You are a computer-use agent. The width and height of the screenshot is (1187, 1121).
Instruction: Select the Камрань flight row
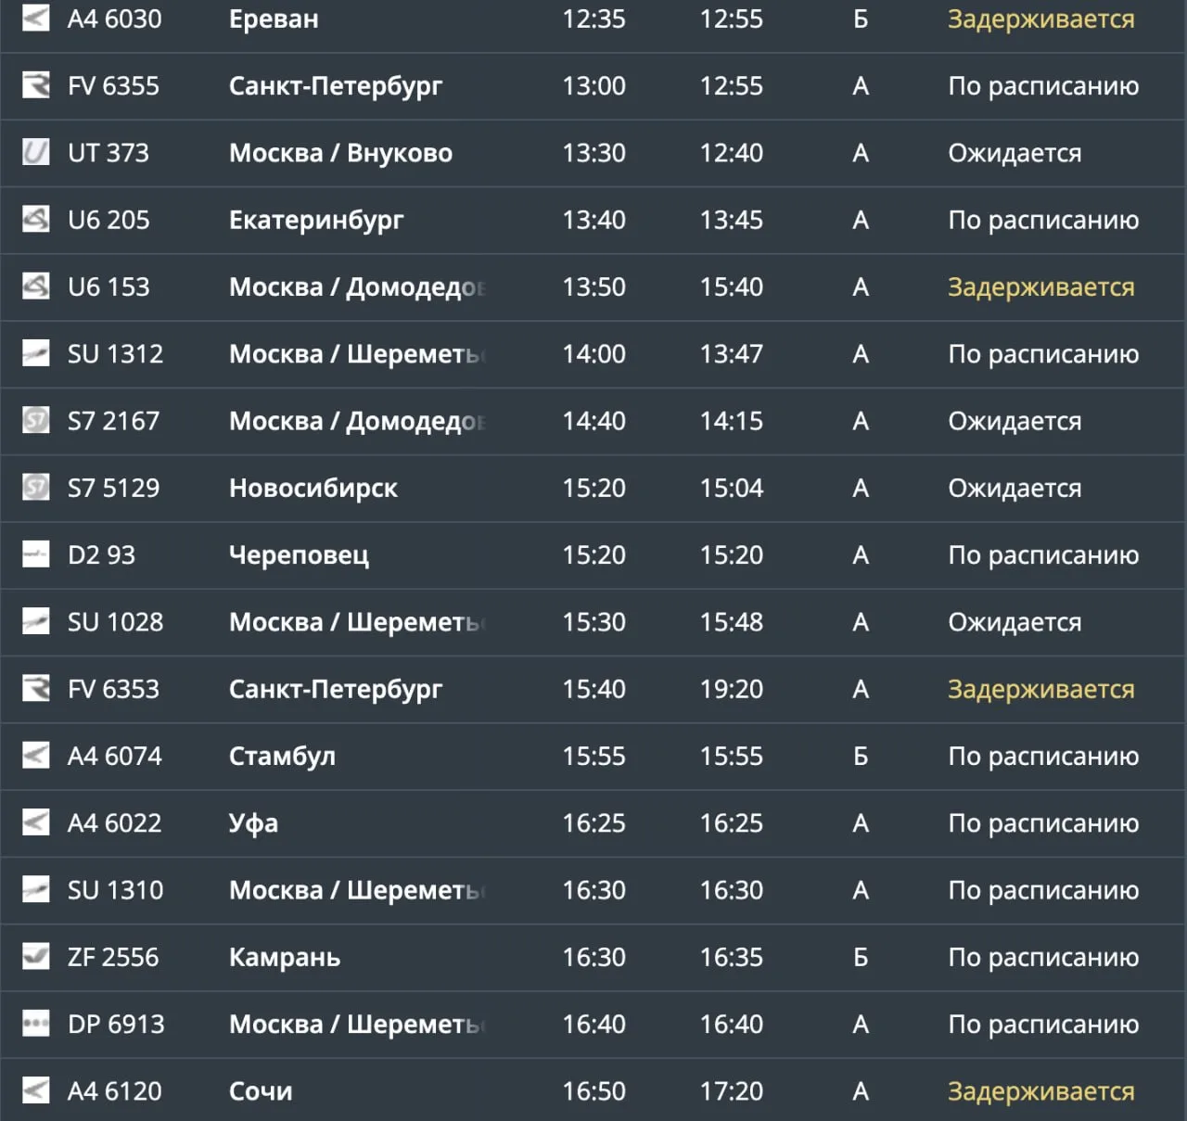pos(593,957)
